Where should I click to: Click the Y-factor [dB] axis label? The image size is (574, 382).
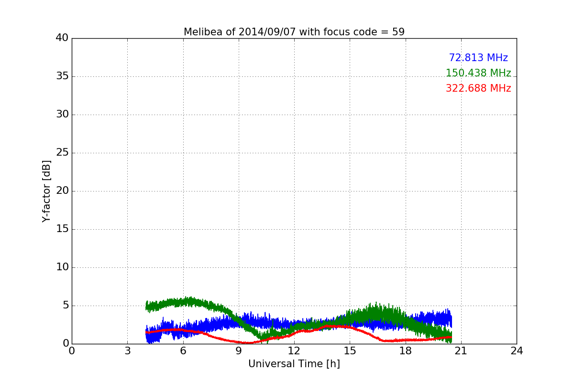click(x=46, y=191)
